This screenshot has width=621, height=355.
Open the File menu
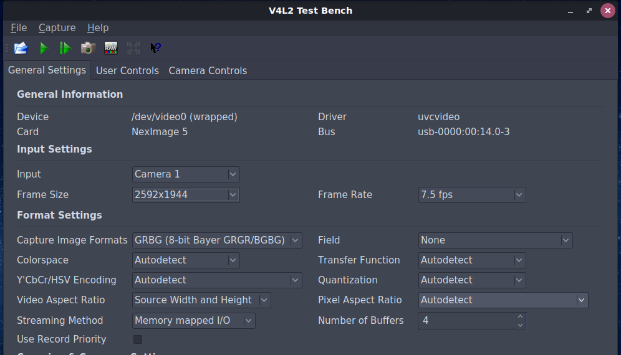point(19,28)
